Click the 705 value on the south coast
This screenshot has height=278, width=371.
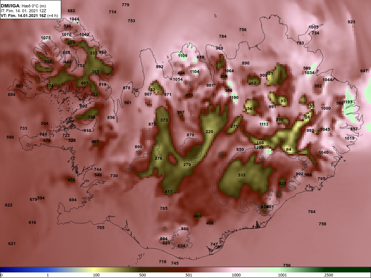(x=101, y=228)
